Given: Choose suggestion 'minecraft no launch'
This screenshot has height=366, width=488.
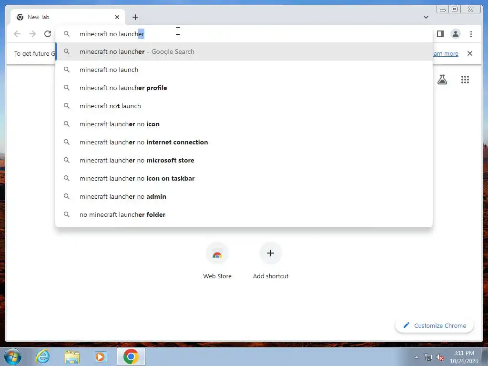Looking at the screenshot, I should 244,70.
